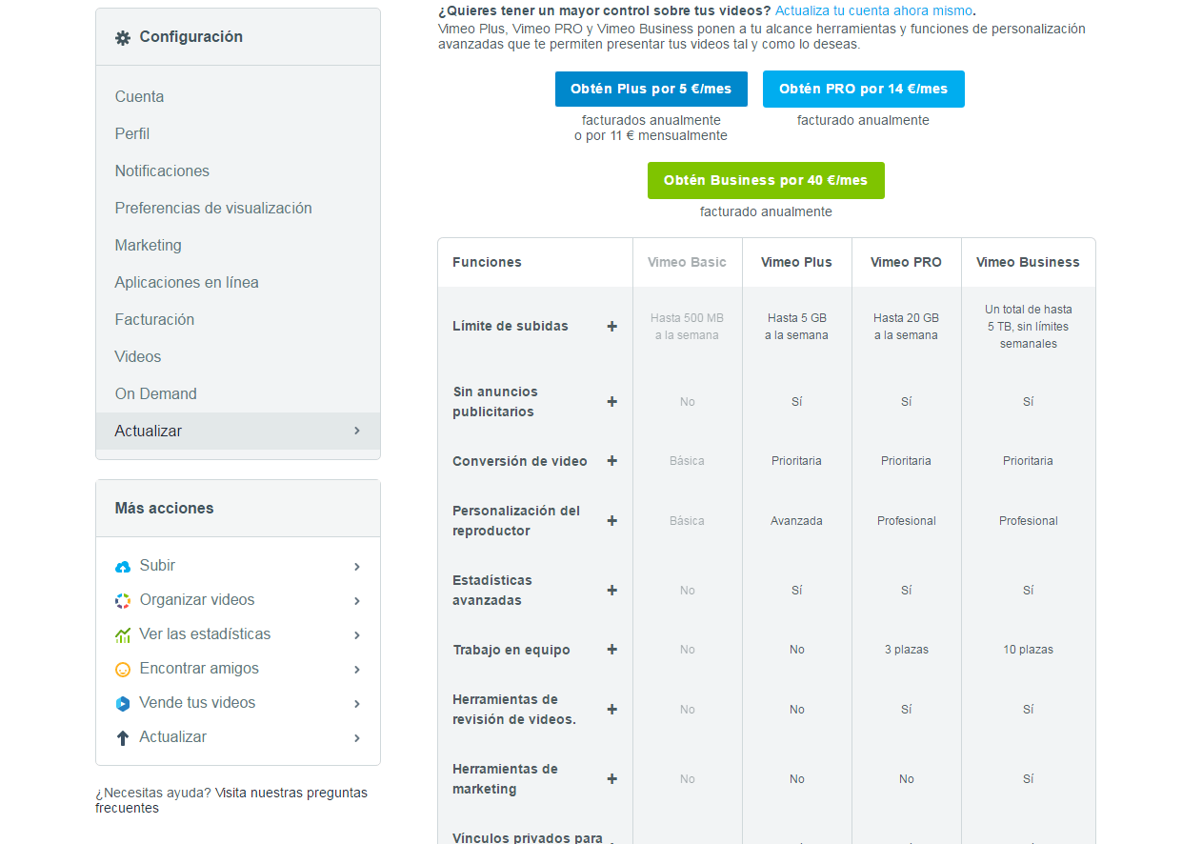Follow Actualiza tu cuenta ahora mismo link
Screen dimensions: 1182x844
point(874,10)
